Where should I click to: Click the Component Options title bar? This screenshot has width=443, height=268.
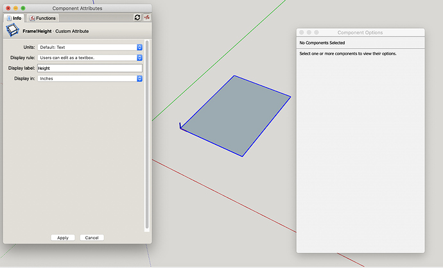point(360,33)
